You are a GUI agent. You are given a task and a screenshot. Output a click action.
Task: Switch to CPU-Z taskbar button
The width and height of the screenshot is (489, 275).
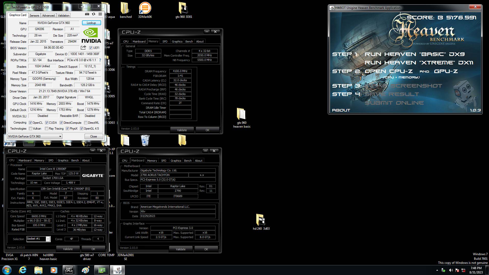pos(69,270)
